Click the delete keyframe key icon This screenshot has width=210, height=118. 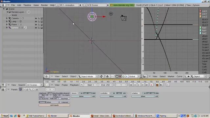(x=161, y=85)
